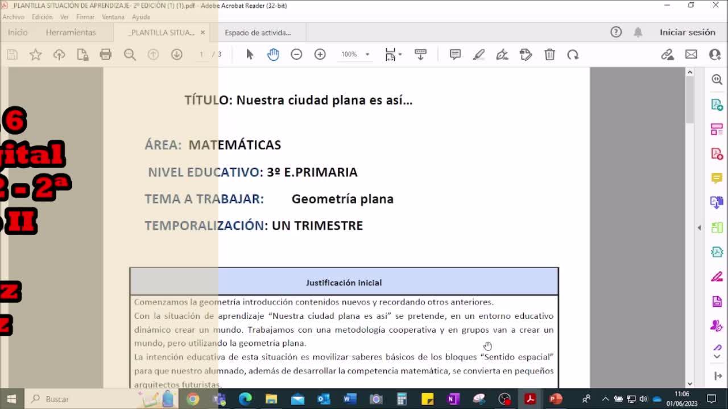The width and height of the screenshot is (728, 409).
Task: Open the Espacio de activida... tab
Action: 258,32
